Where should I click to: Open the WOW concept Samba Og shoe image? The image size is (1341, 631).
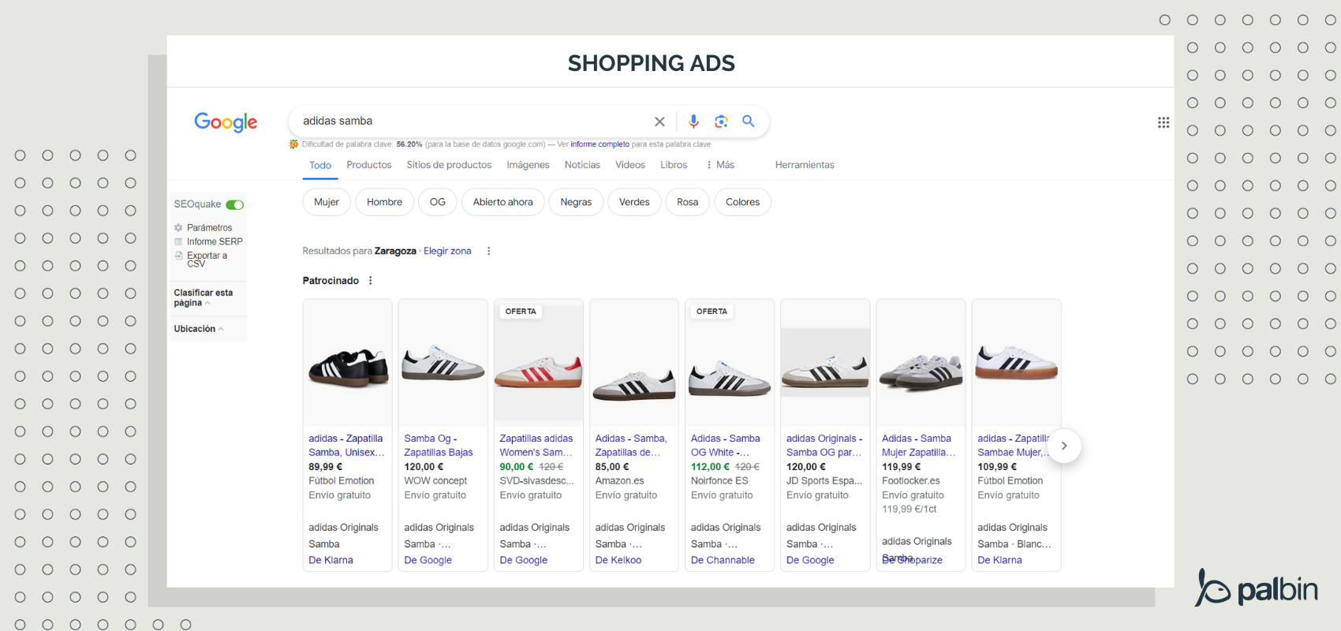click(443, 363)
